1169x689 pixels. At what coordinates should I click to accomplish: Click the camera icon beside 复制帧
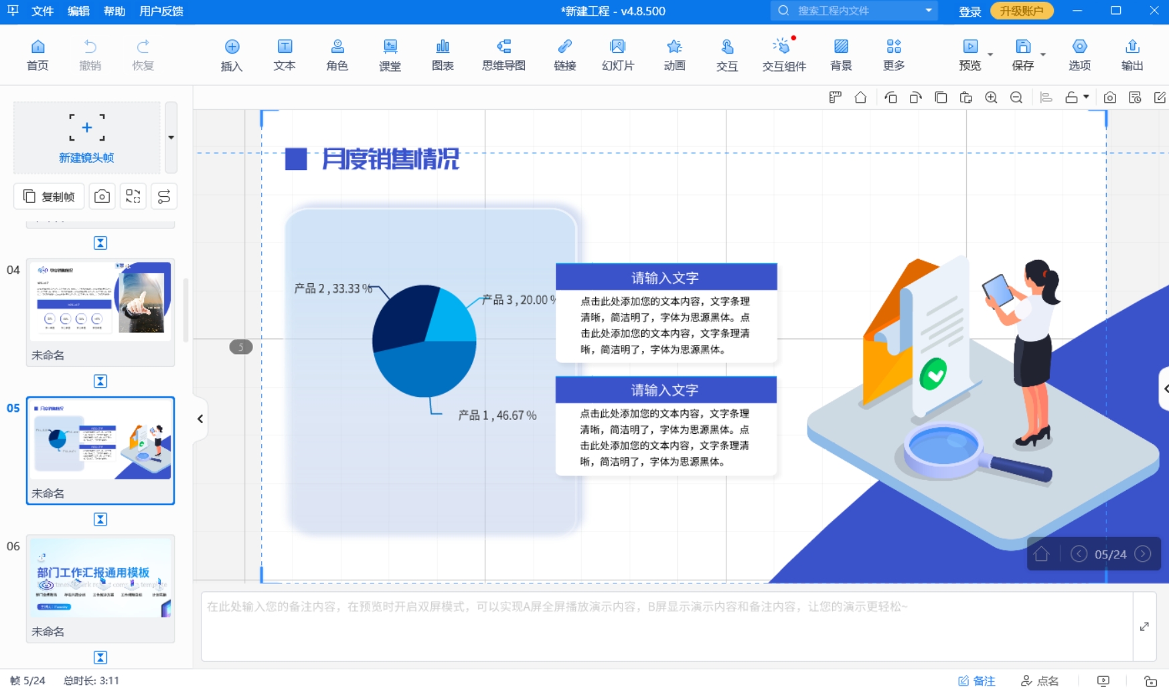[x=102, y=196]
